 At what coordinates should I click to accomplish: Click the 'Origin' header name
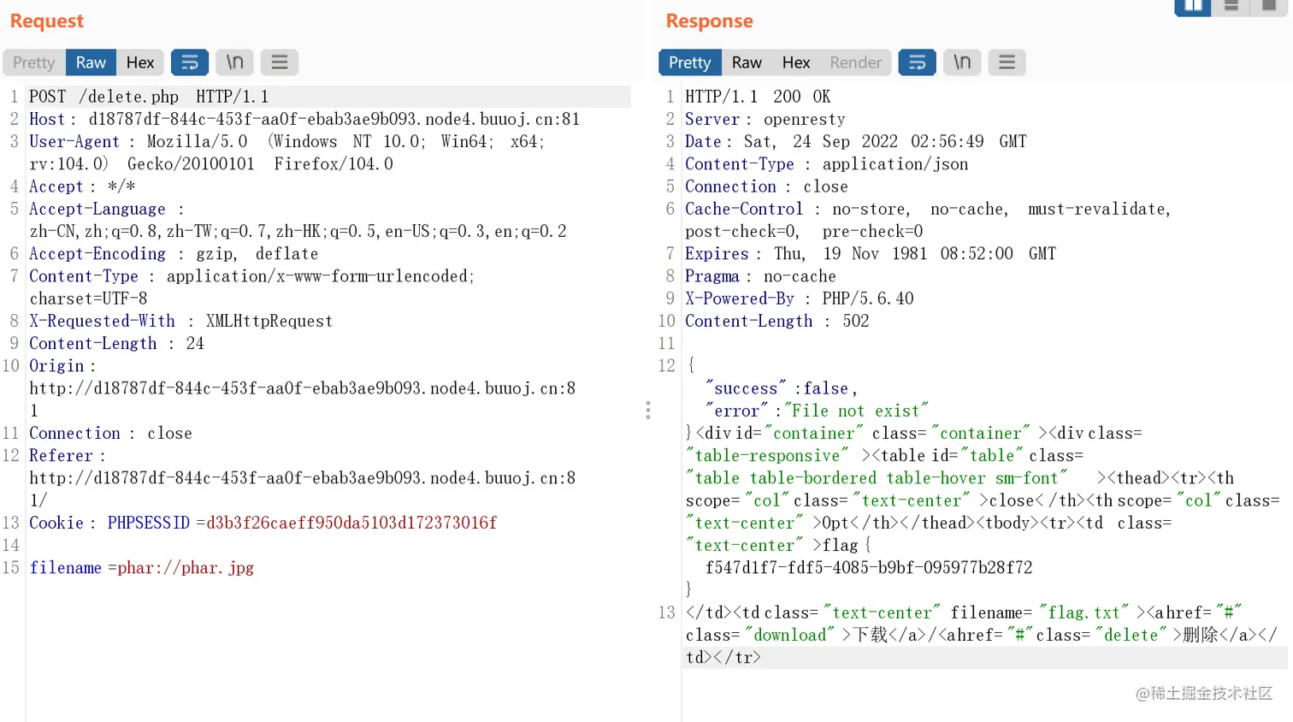[56, 366]
